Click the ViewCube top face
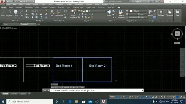 [177, 34]
